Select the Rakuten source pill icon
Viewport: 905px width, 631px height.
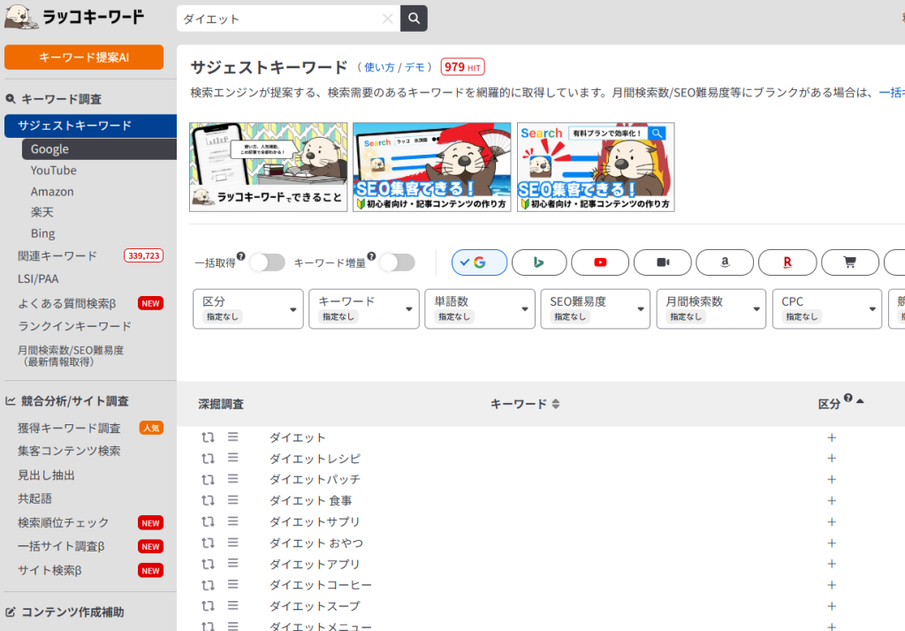coord(787,262)
